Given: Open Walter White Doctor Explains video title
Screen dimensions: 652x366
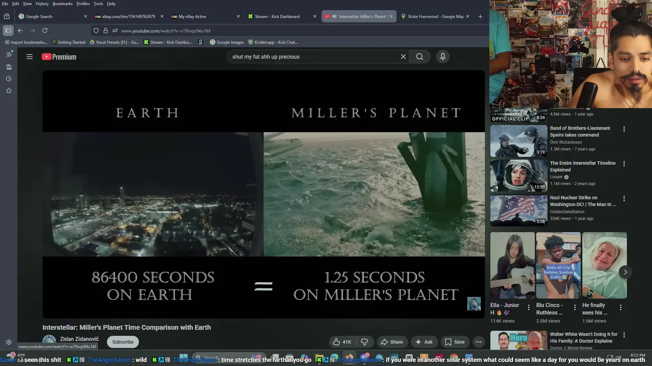Looking at the screenshot, I should pos(584,338).
